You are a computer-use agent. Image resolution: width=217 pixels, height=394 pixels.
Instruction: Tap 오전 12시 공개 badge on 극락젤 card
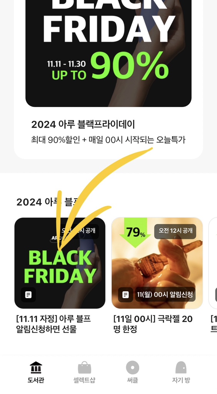(x=175, y=231)
